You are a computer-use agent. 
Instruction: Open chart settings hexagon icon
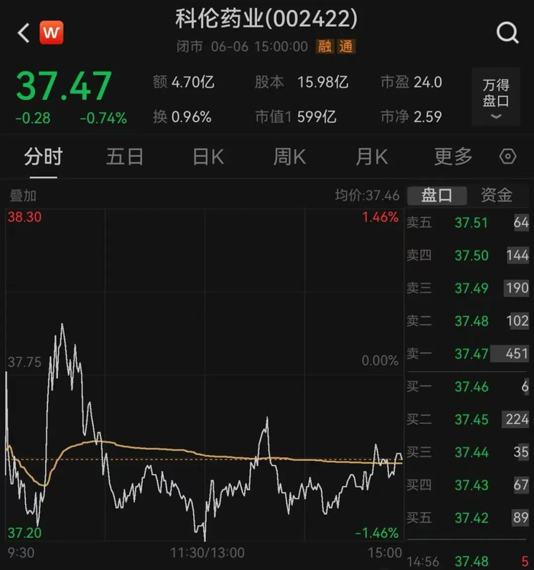point(507,157)
